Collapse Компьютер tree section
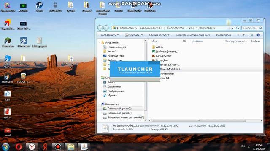The width and height of the screenshot is (270, 151). [100, 104]
